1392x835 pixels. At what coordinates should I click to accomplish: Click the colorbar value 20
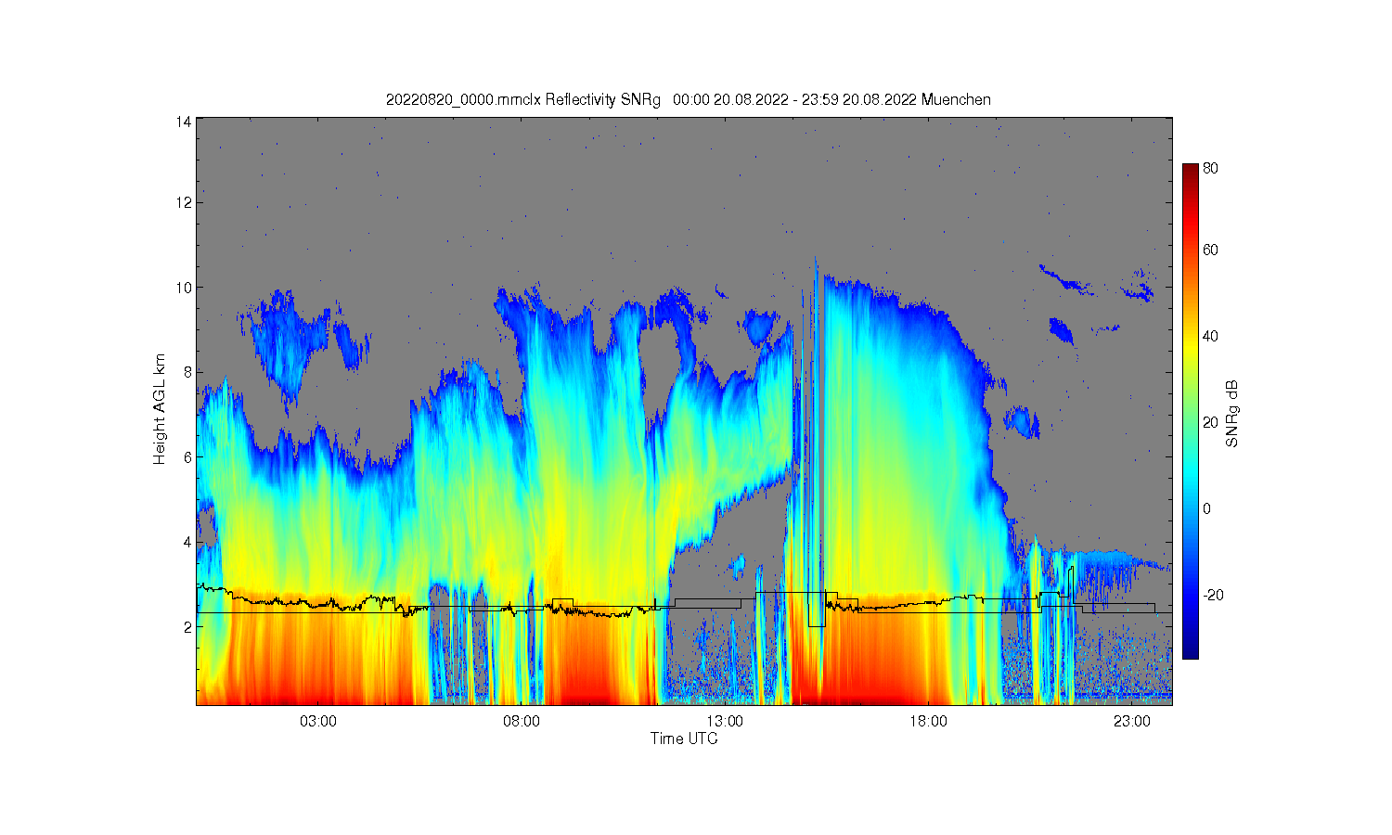tap(1210, 422)
